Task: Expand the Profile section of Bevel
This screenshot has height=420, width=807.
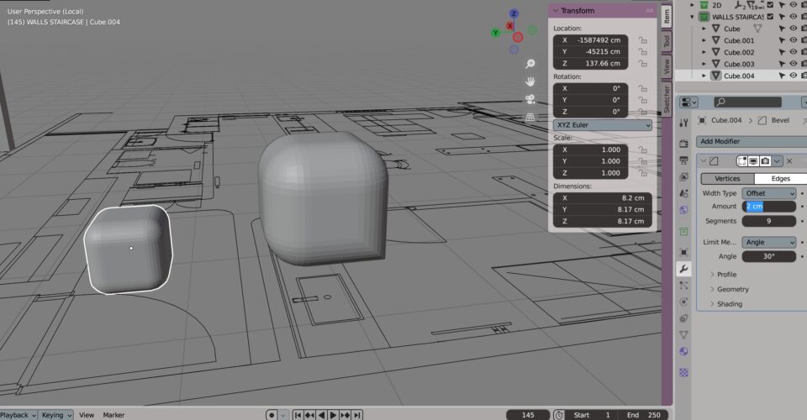Action: click(726, 275)
